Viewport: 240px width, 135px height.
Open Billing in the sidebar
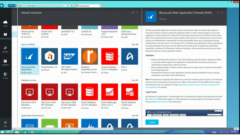point(5,76)
